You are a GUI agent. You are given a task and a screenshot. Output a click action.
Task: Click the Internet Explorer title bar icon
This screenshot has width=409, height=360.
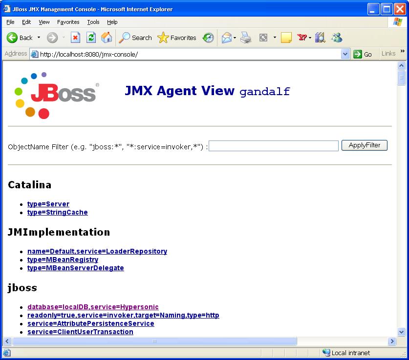pos(6,9)
